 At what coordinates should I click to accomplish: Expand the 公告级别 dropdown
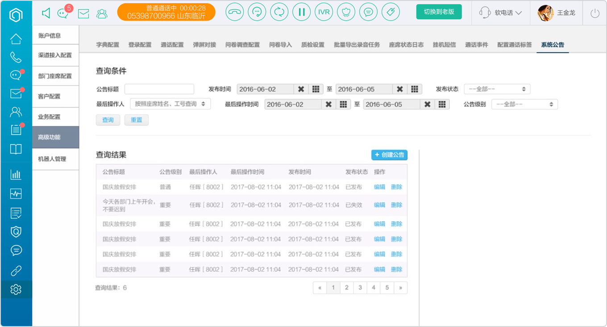coord(525,104)
